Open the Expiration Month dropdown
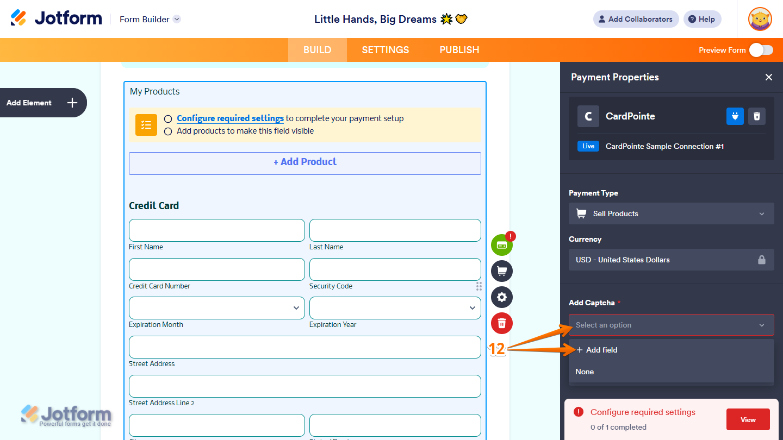 [x=217, y=308]
